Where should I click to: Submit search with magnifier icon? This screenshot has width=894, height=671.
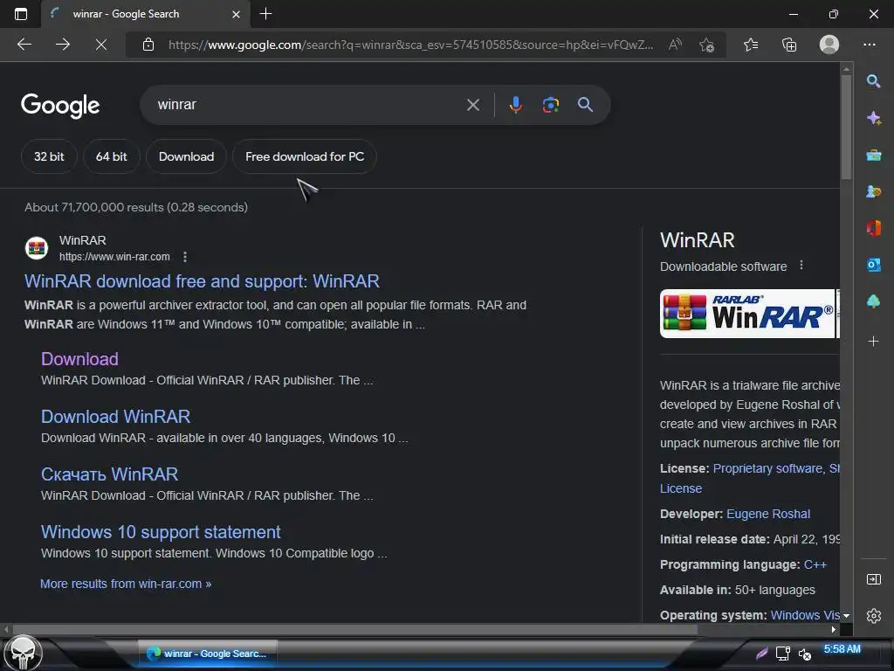pyautogui.click(x=585, y=105)
